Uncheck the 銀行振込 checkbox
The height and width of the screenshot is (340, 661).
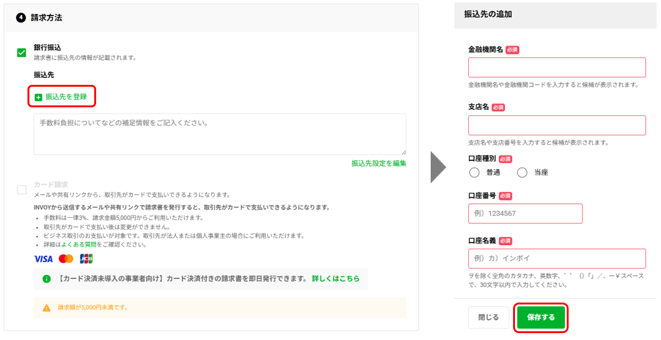coord(21,52)
